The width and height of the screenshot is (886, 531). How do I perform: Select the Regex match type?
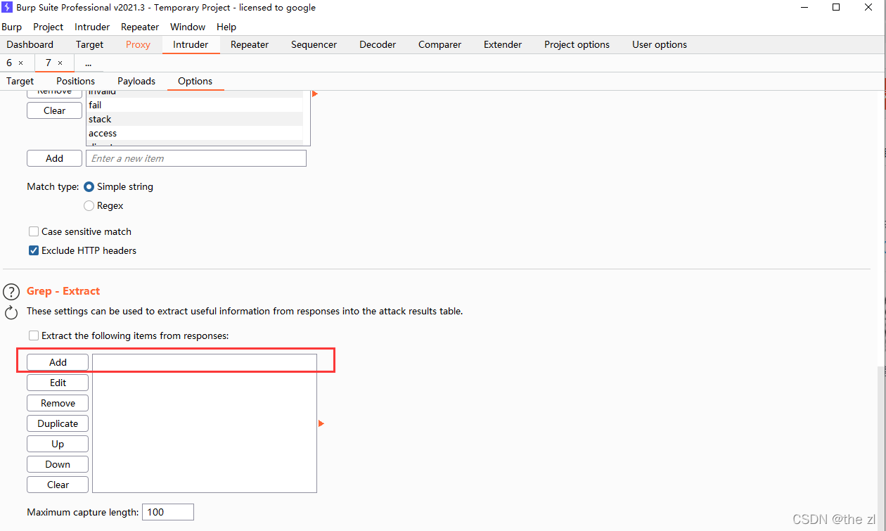coord(89,206)
